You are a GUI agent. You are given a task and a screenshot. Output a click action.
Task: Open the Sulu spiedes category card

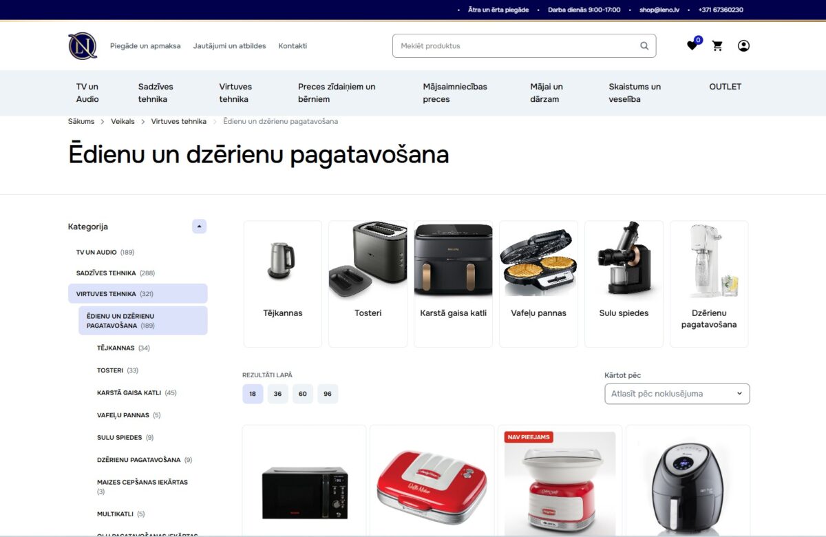coord(624,283)
